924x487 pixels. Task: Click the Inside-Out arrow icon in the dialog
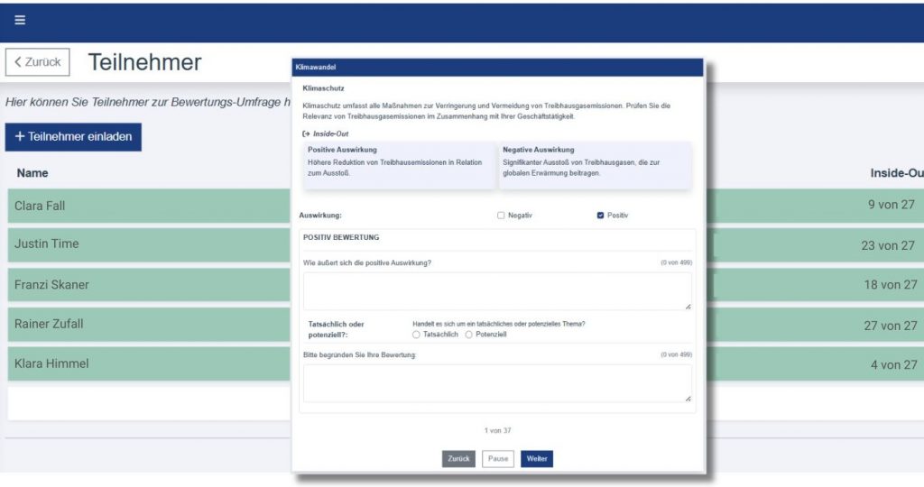[x=307, y=133]
